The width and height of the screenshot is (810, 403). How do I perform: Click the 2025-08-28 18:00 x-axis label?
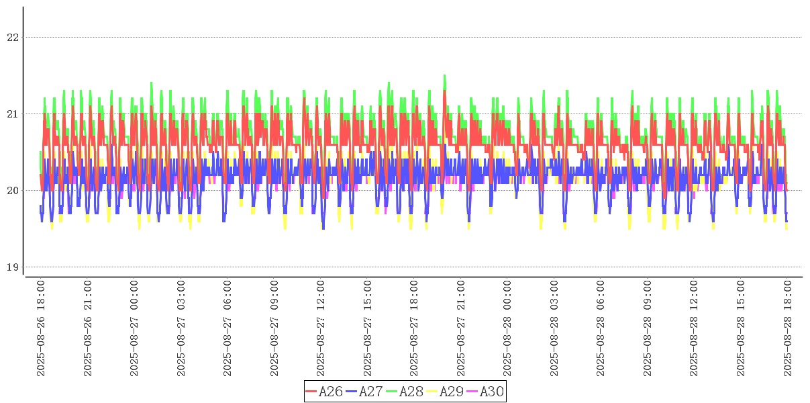coord(789,328)
